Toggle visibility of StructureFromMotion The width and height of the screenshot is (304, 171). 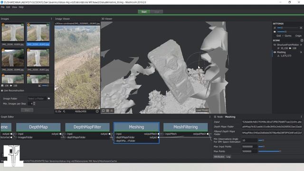(x=275, y=45)
